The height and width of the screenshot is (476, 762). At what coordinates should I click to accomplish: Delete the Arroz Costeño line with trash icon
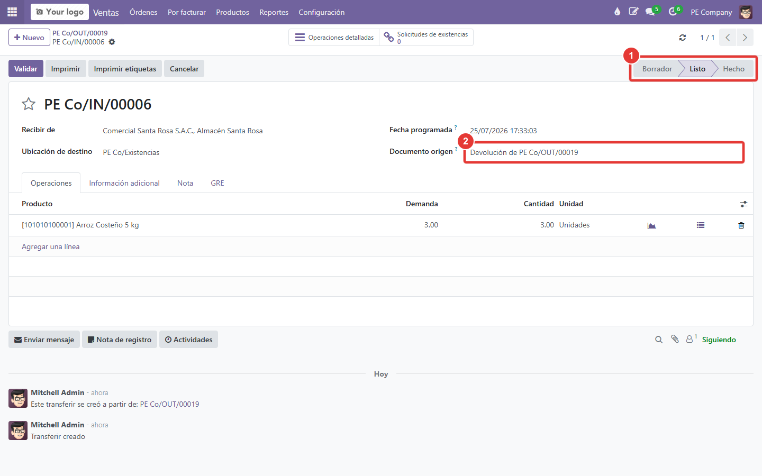[741, 225]
